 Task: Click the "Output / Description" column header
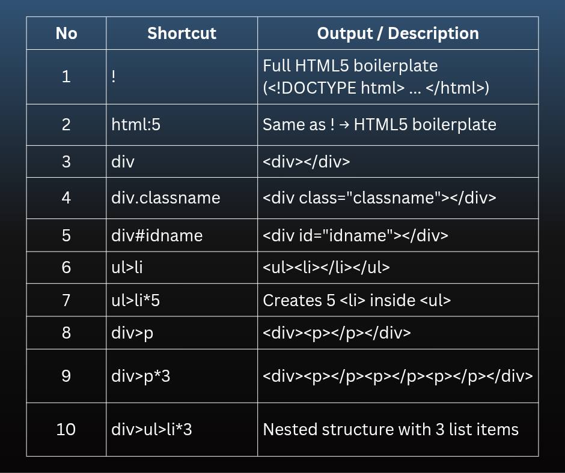point(398,33)
